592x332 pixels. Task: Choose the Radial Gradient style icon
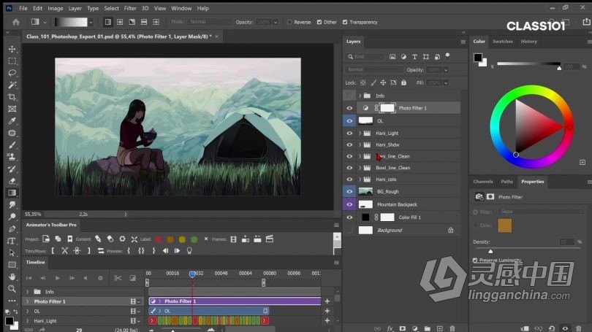120,22
